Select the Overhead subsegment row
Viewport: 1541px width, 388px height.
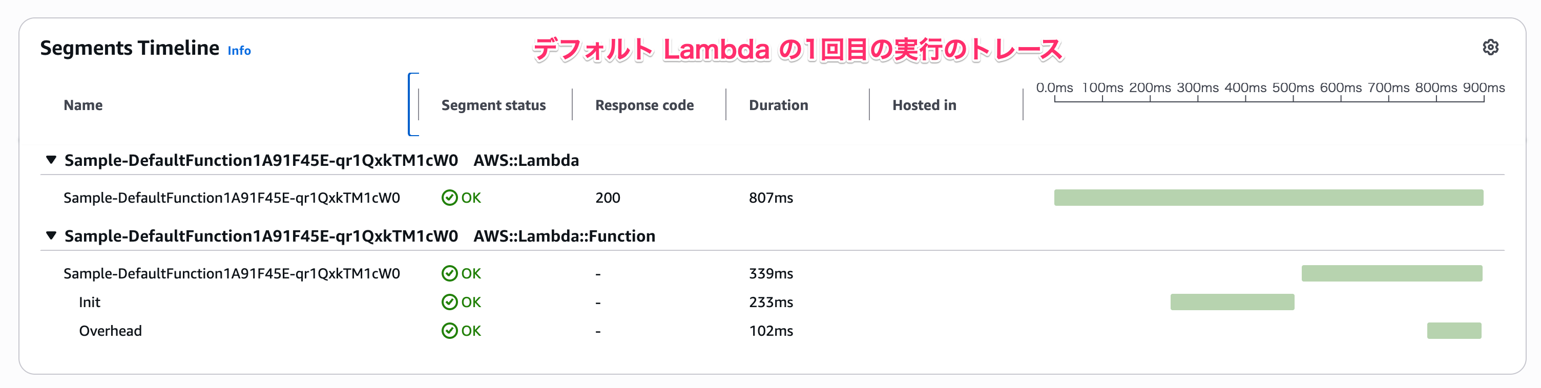click(111, 331)
